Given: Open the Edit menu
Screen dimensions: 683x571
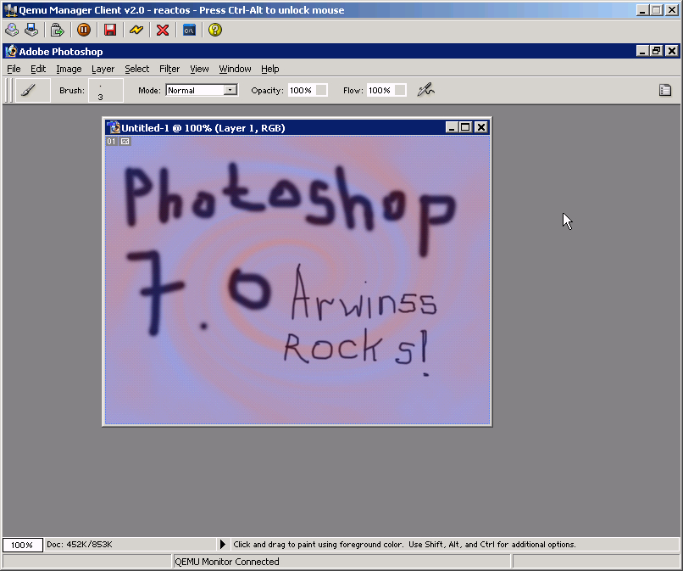Looking at the screenshot, I should click(38, 69).
